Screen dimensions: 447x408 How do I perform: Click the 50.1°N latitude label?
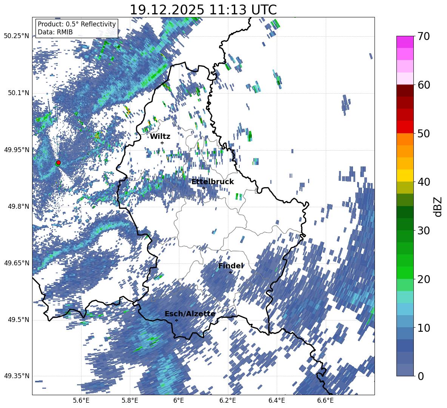pyautogui.click(x=18, y=93)
